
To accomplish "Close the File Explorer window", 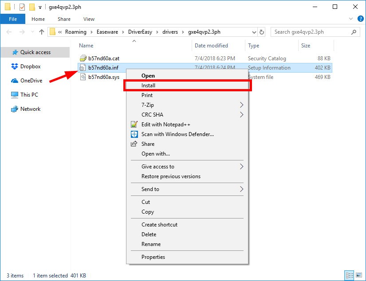I will pyautogui.click(x=355, y=7).
